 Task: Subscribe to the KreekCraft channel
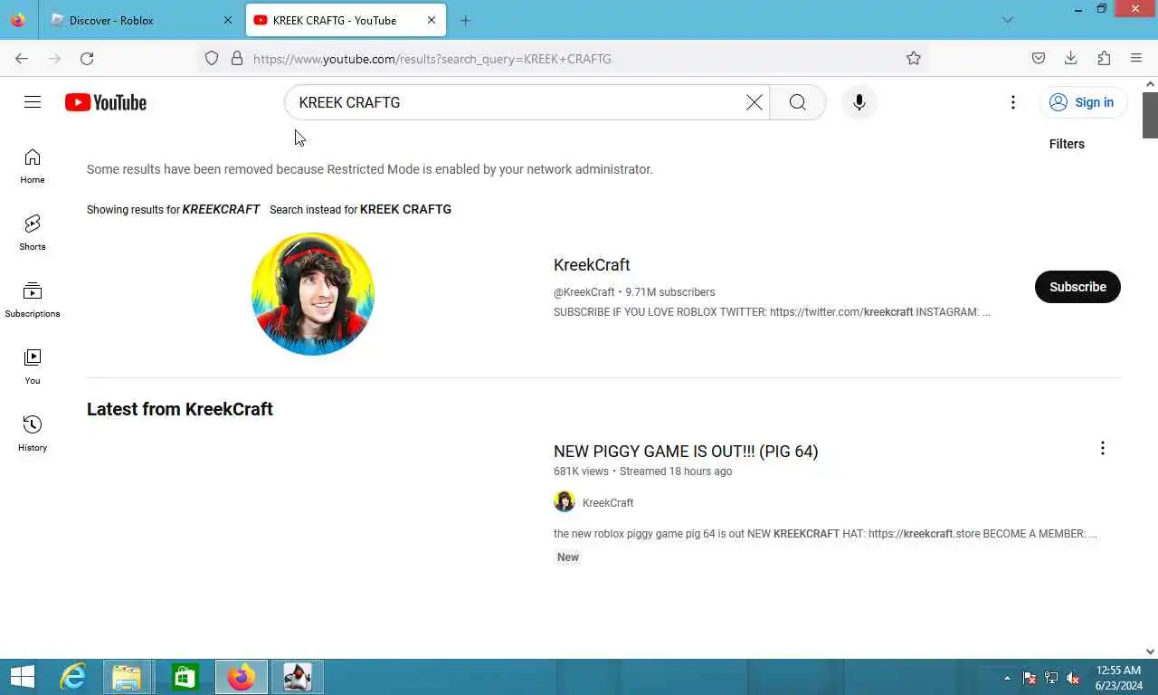pyautogui.click(x=1077, y=287)
